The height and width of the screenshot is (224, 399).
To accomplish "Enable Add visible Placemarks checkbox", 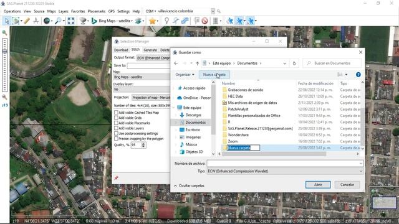I will [116, 123].
